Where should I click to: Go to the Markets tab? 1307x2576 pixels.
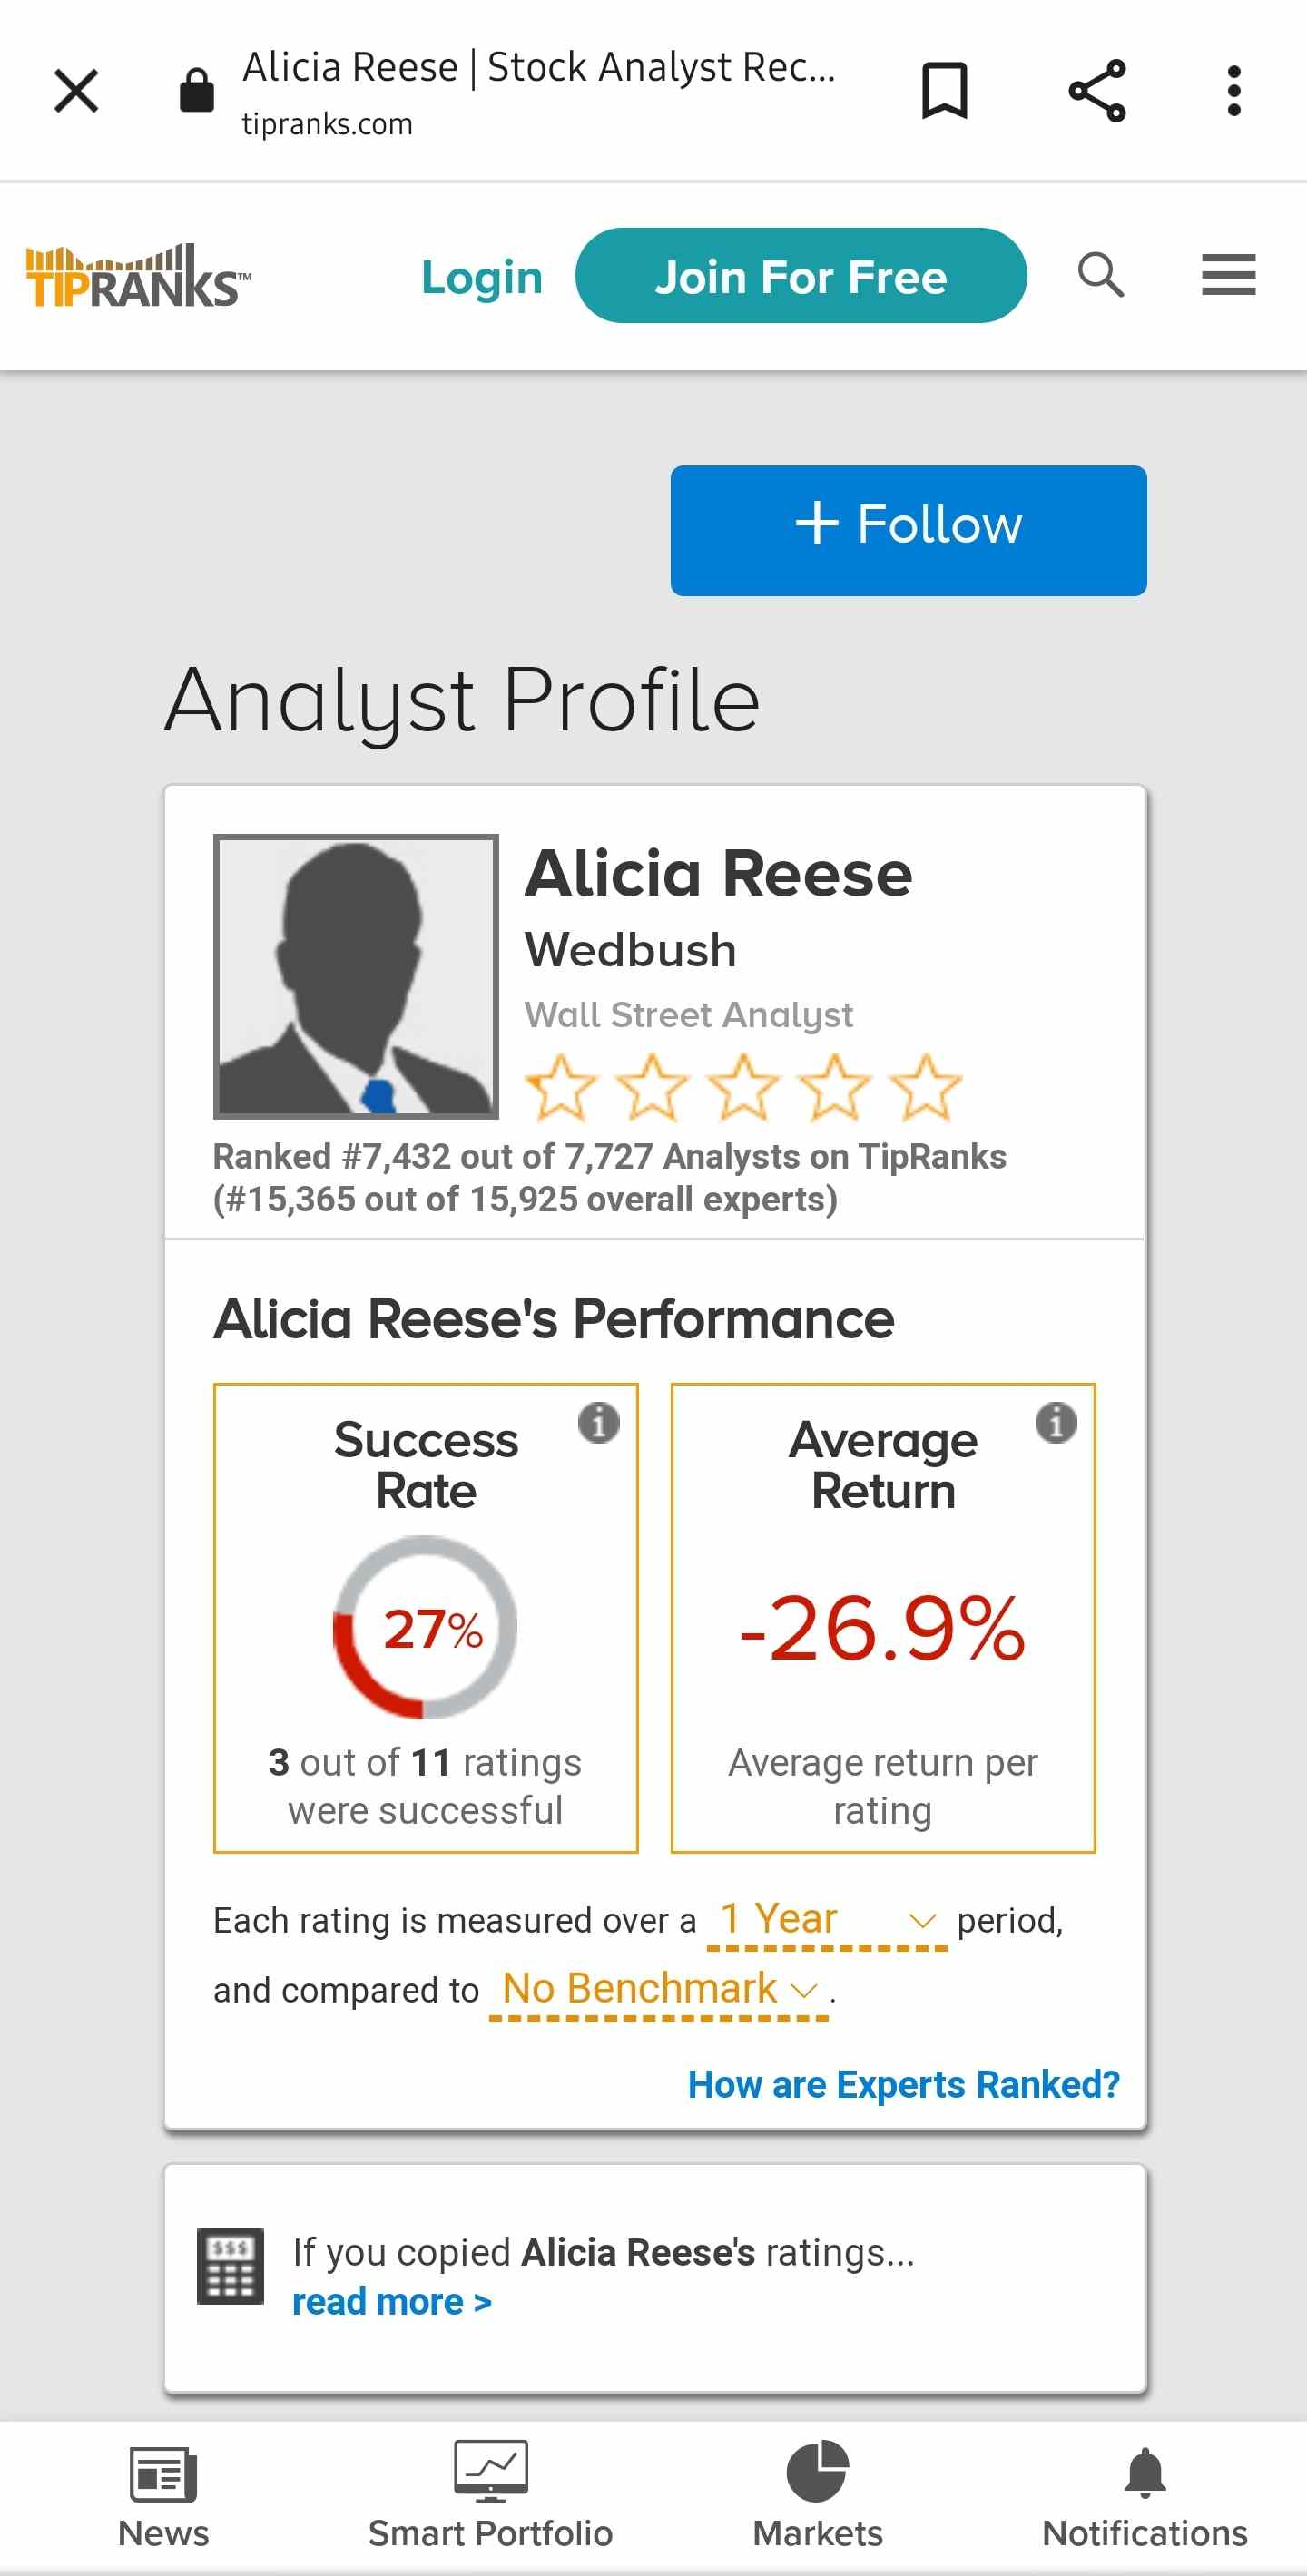pos(817,2496)
